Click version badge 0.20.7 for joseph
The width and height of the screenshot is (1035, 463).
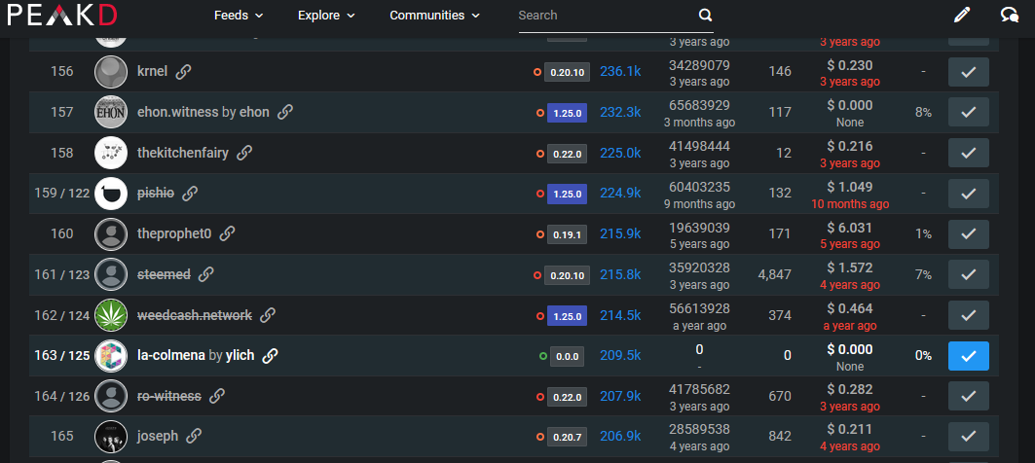(x=567, y=437)
